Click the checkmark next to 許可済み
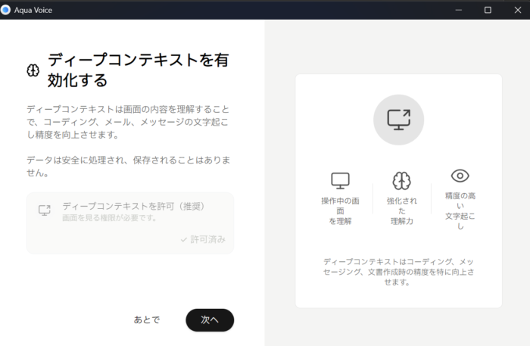530x346 pixels. (184, 239)
